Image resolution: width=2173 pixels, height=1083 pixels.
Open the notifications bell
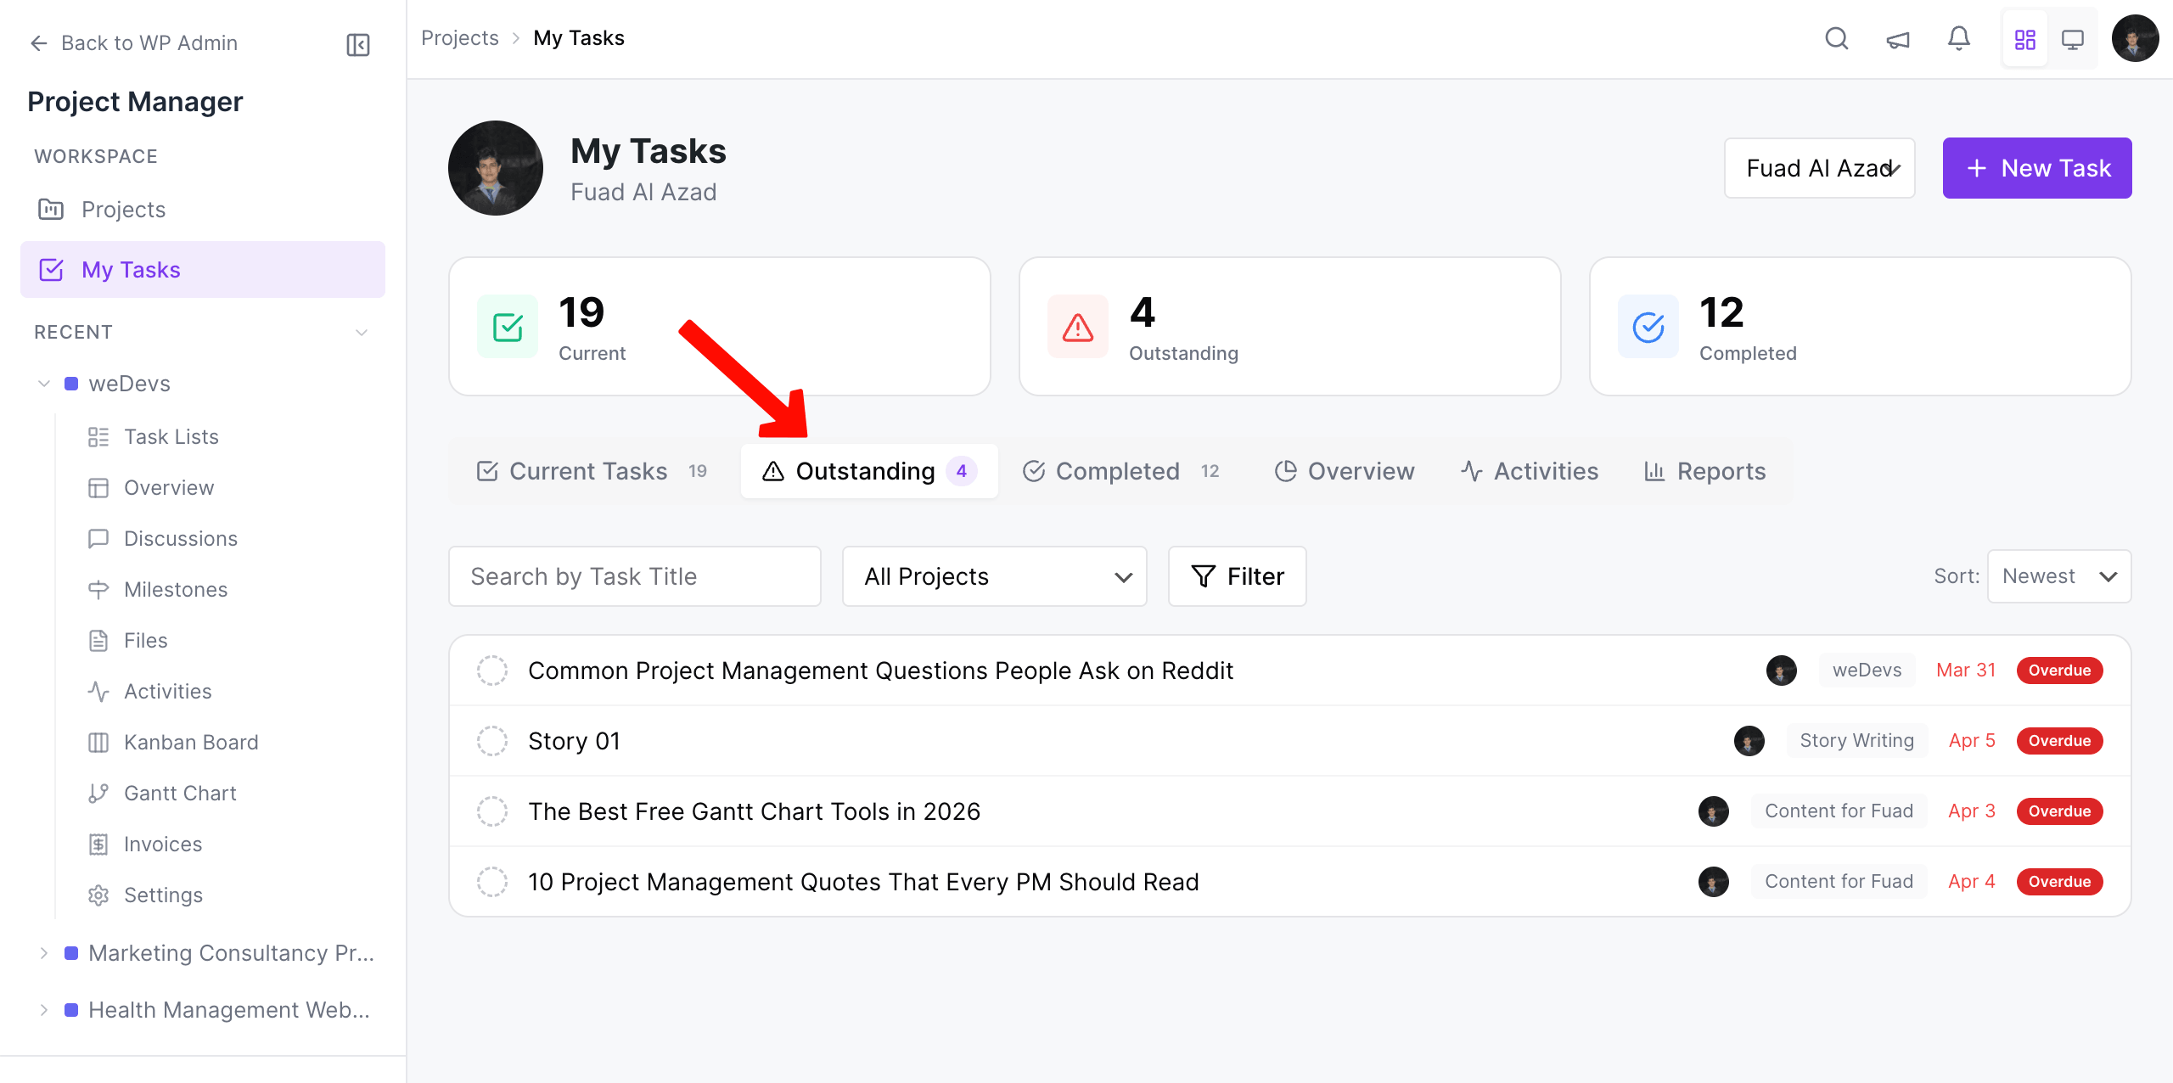[x=1959, y=39]
